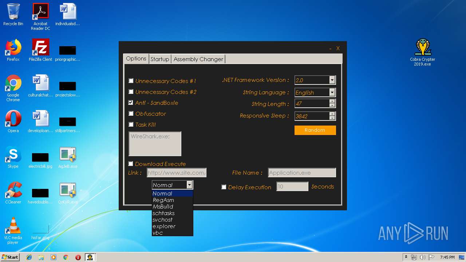Select hisfar.png image file
Screen dimensions: 466x262
pyautogui.click(x=40, y=231)
